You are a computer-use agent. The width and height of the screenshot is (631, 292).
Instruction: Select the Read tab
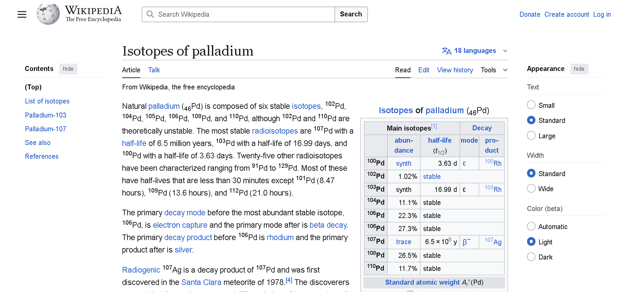tap(403, 70)
